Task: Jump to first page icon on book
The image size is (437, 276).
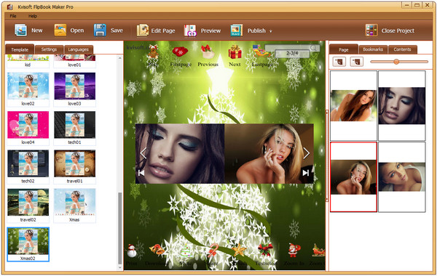Action: click(x=141, y=173)
